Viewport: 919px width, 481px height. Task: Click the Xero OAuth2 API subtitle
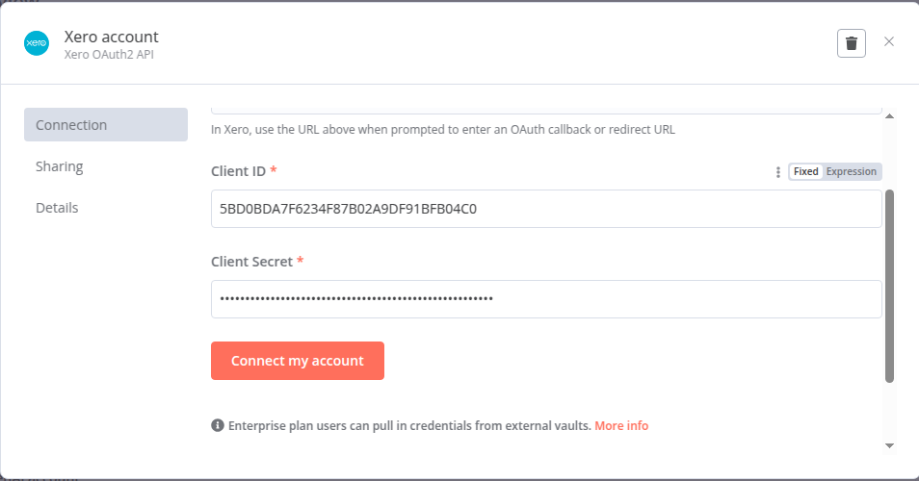tap(109, 55)
